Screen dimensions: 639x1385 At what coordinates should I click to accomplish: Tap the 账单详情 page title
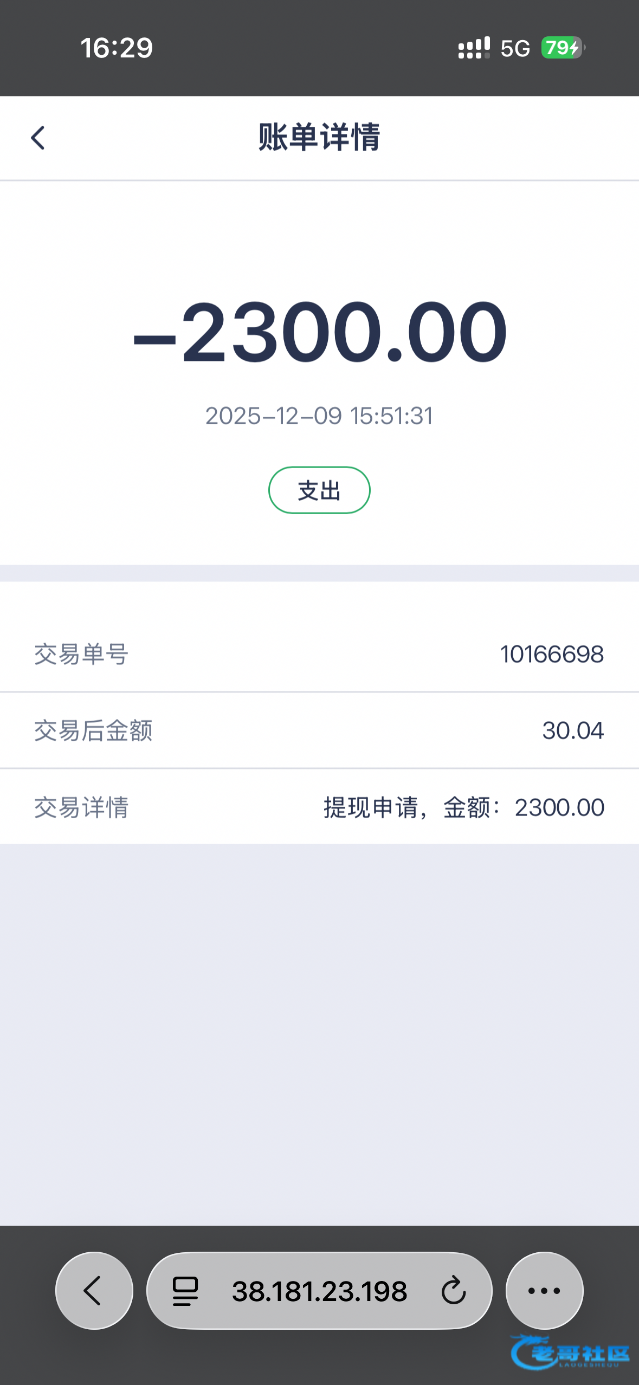319,137
